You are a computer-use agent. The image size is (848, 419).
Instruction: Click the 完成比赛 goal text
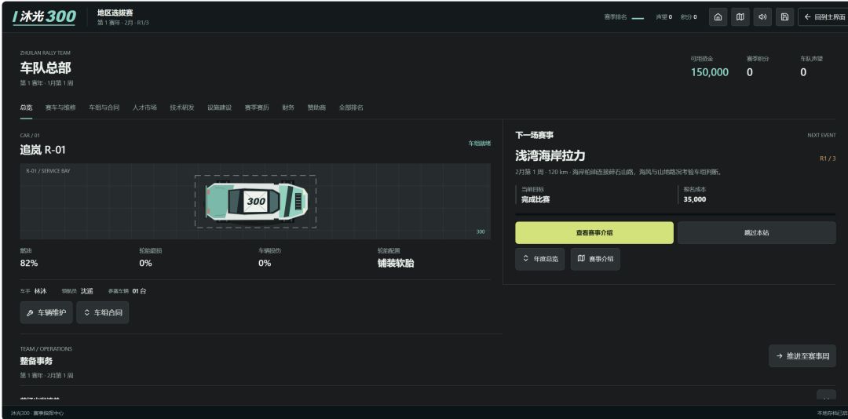(x=535, y=199)
